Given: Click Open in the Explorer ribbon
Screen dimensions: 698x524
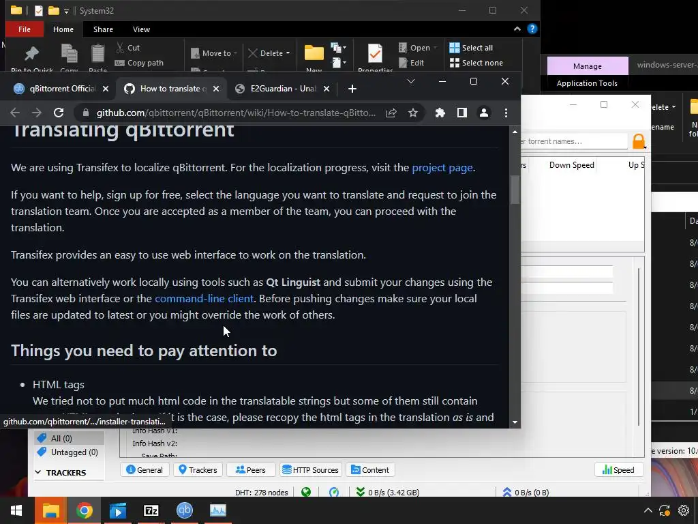Looking at the screenshot, I should coord(414,48).
